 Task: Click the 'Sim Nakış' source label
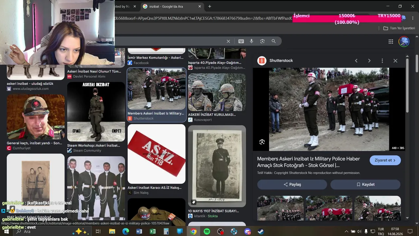141,193
